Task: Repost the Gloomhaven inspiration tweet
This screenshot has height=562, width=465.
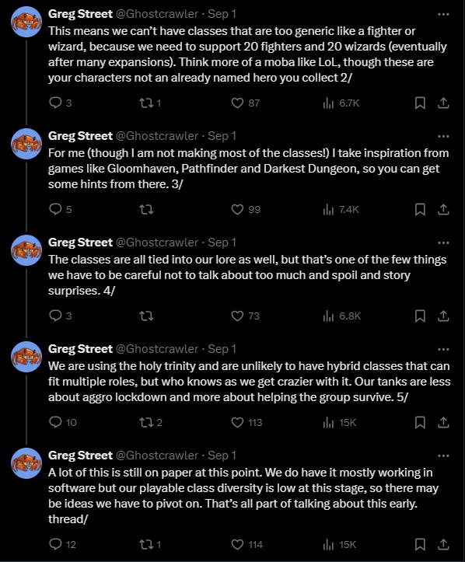Action: [146, 209]
